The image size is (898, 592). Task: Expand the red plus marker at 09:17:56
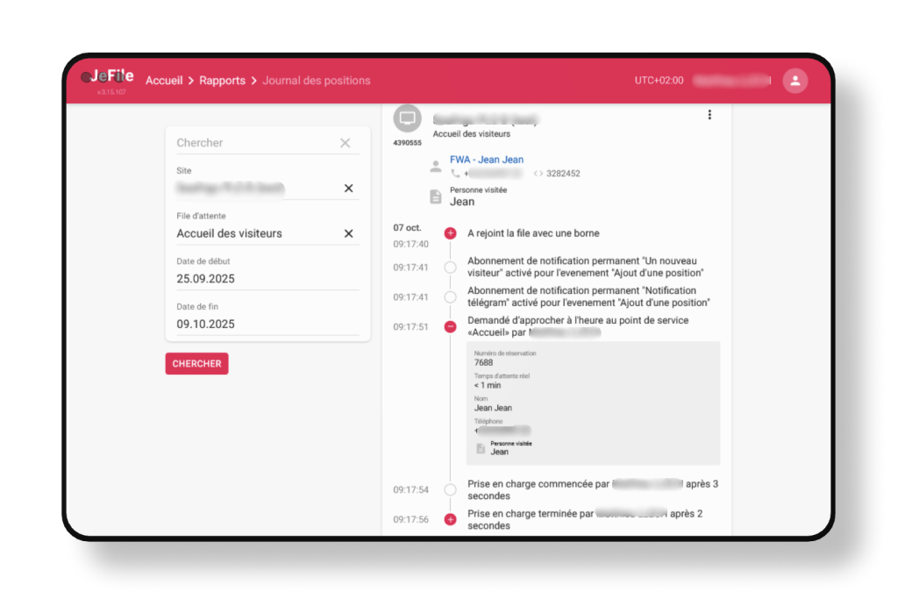(450, 519)
